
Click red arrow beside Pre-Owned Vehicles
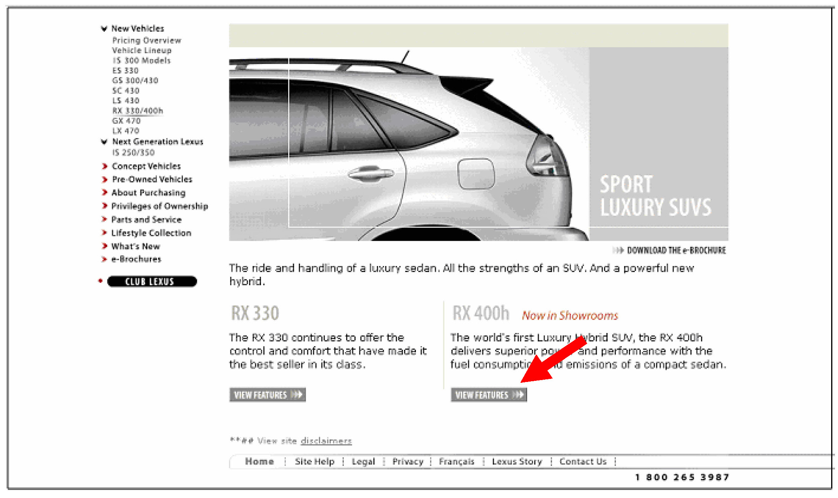click(105, 179)
